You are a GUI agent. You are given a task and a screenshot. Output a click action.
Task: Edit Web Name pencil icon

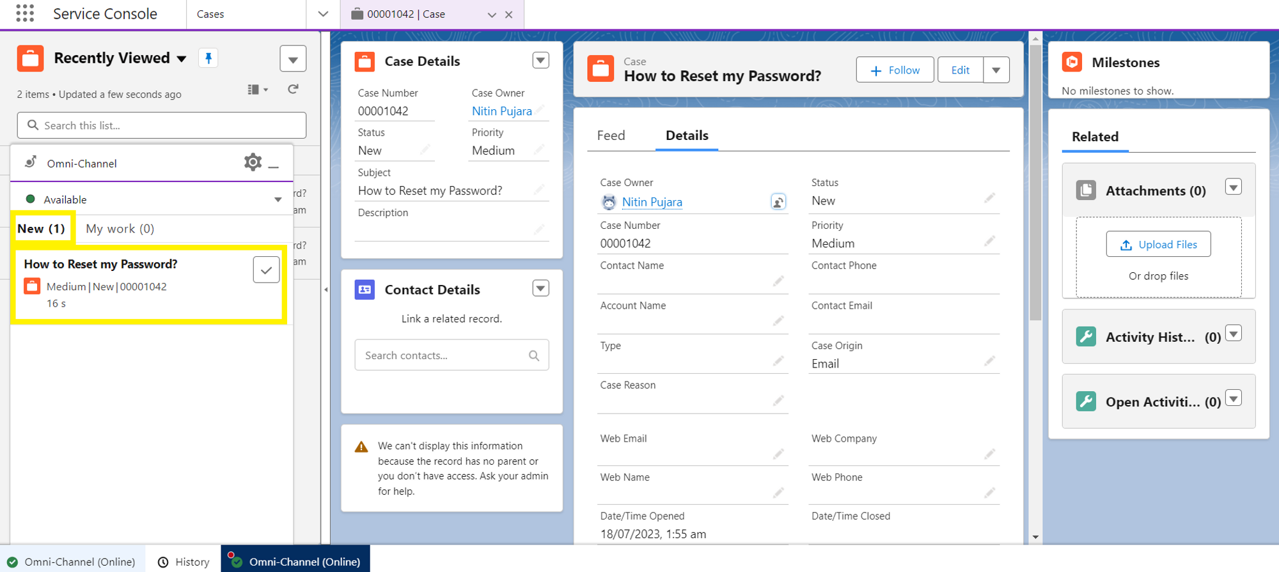[x=778, y=493]
